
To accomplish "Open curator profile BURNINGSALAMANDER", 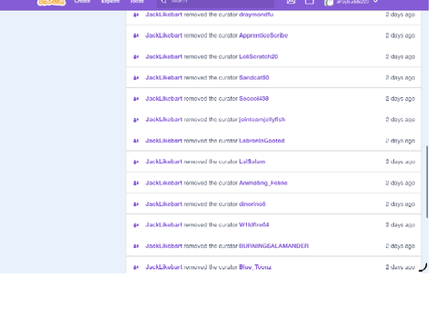I will [x=273, y=246].
